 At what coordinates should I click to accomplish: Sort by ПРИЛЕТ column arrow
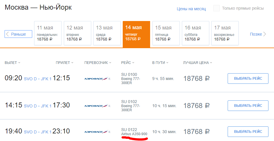(x=72, y=63)
